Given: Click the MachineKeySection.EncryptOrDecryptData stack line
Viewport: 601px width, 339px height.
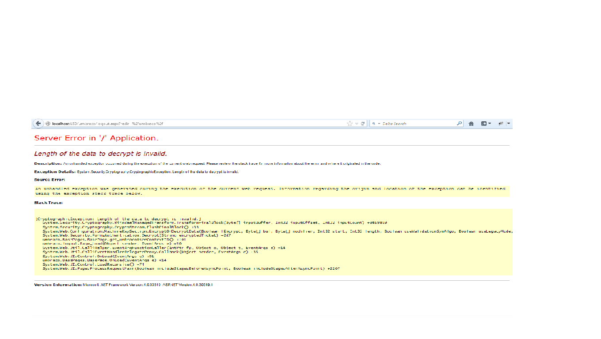Looking at the screenshot, I should click(278, 231).
